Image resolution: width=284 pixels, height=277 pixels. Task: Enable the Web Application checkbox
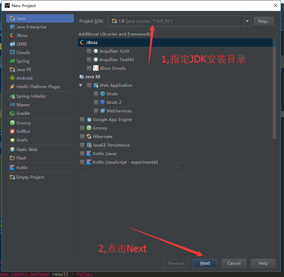point(89,85)
